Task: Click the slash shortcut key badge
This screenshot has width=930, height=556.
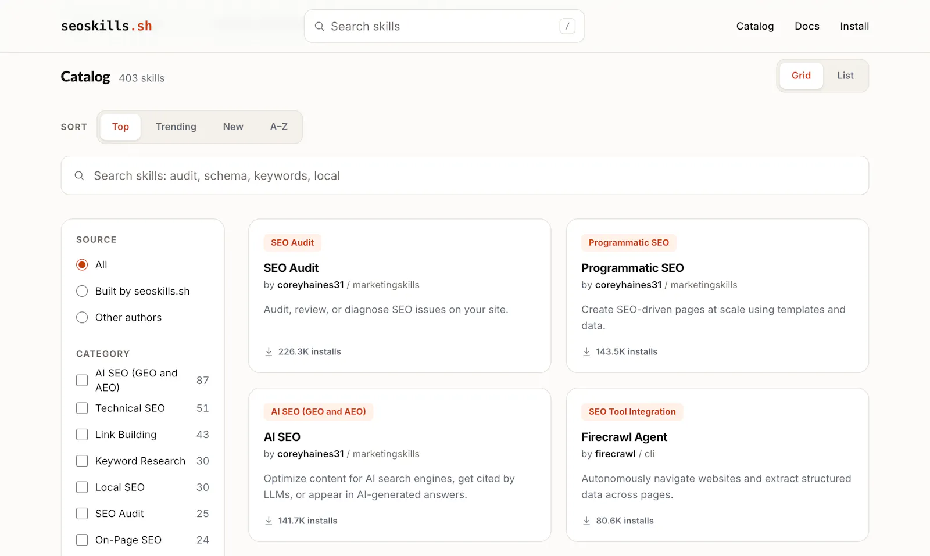Action: [567, 26]
